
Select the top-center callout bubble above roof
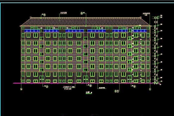point(81,13)
